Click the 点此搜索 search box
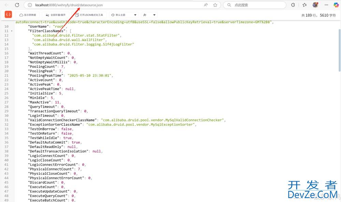Image resolution: width=341 pixels, height=202 pixels. [255, 5]
